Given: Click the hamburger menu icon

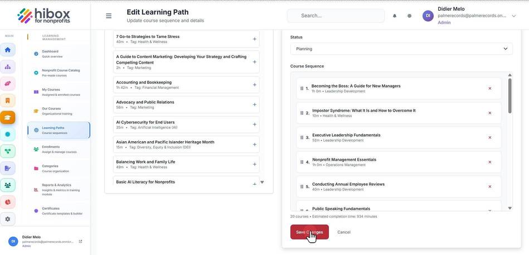Looking at the screenshot, I should pos(109,16).
